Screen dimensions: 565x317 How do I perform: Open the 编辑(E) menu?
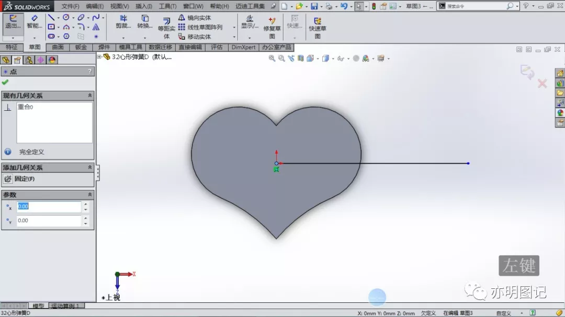(95, 6)
